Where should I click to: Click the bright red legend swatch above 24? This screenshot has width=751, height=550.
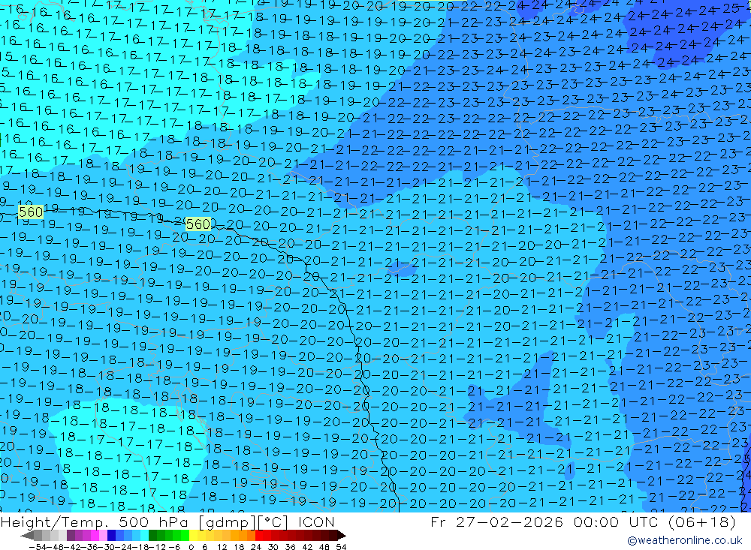pyautogui.click(x=259, y=535)
